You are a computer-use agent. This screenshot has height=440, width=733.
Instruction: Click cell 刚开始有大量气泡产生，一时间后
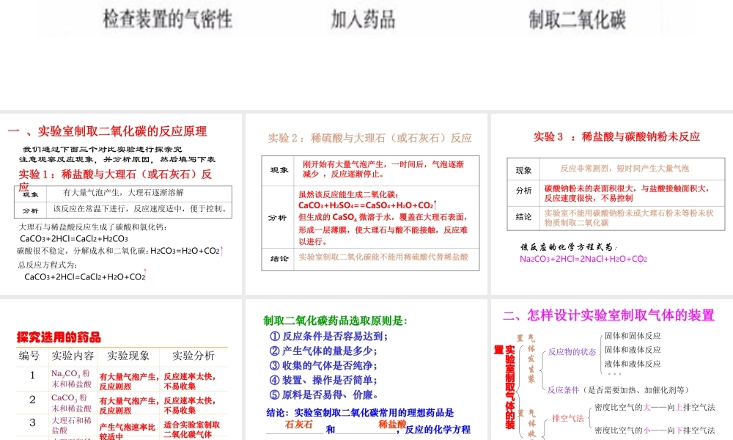point(383,169)
